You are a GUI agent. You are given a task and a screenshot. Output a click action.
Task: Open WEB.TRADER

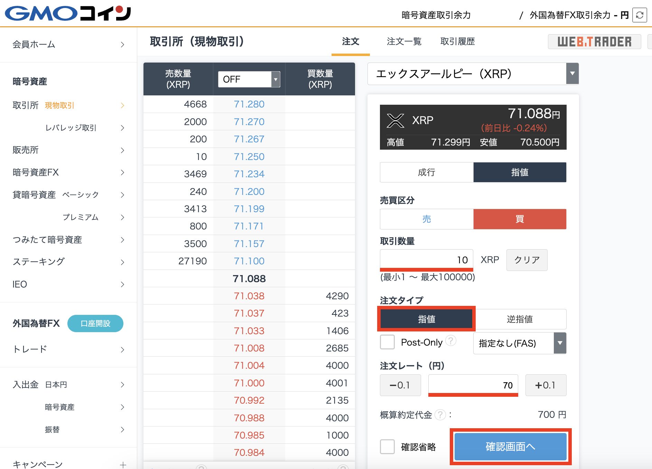(x=594, y=42)
